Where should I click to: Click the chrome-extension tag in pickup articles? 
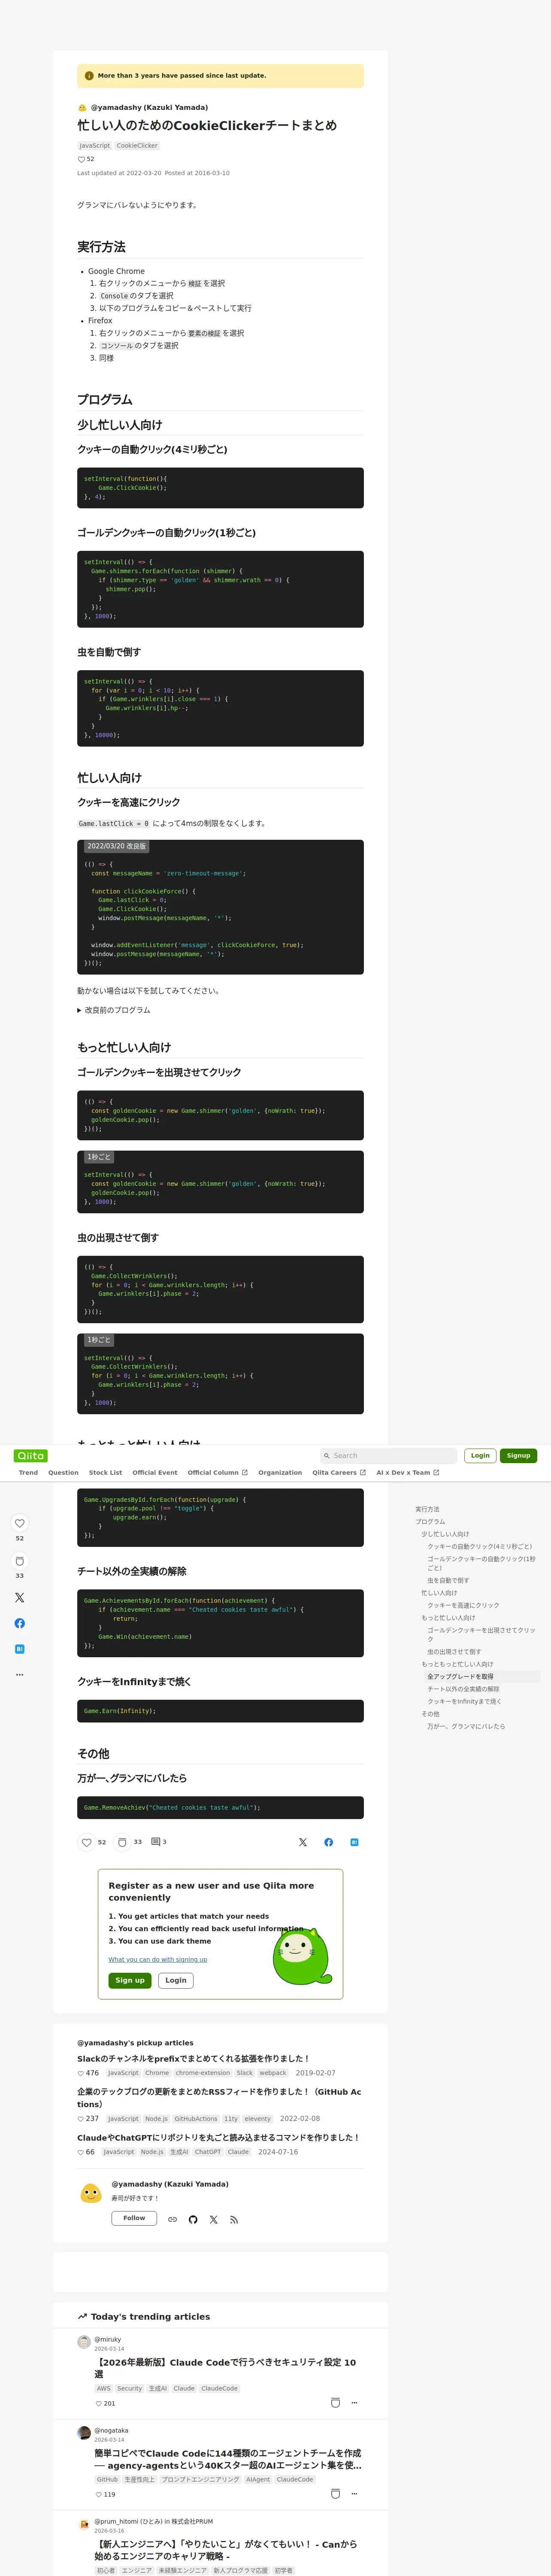point(203,2073)
